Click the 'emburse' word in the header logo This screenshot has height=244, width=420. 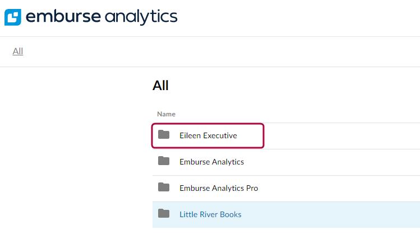[x=63, y=16]
